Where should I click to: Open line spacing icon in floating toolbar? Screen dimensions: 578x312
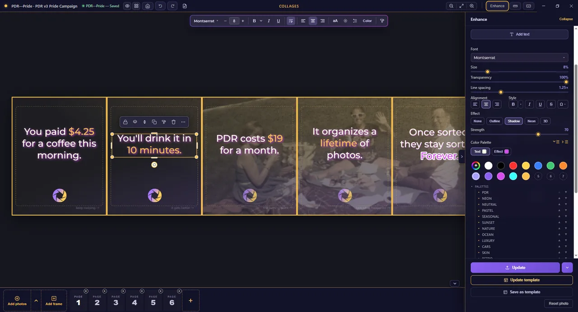[x=355, y=21]
